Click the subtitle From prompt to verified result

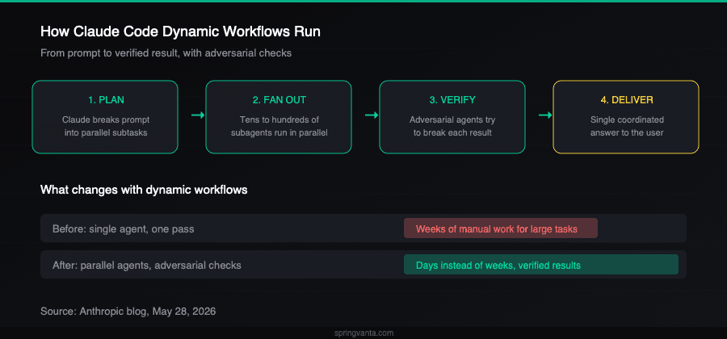[x=166, y=53]
